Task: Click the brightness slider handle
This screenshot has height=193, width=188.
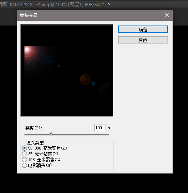Action: (51, 134)
